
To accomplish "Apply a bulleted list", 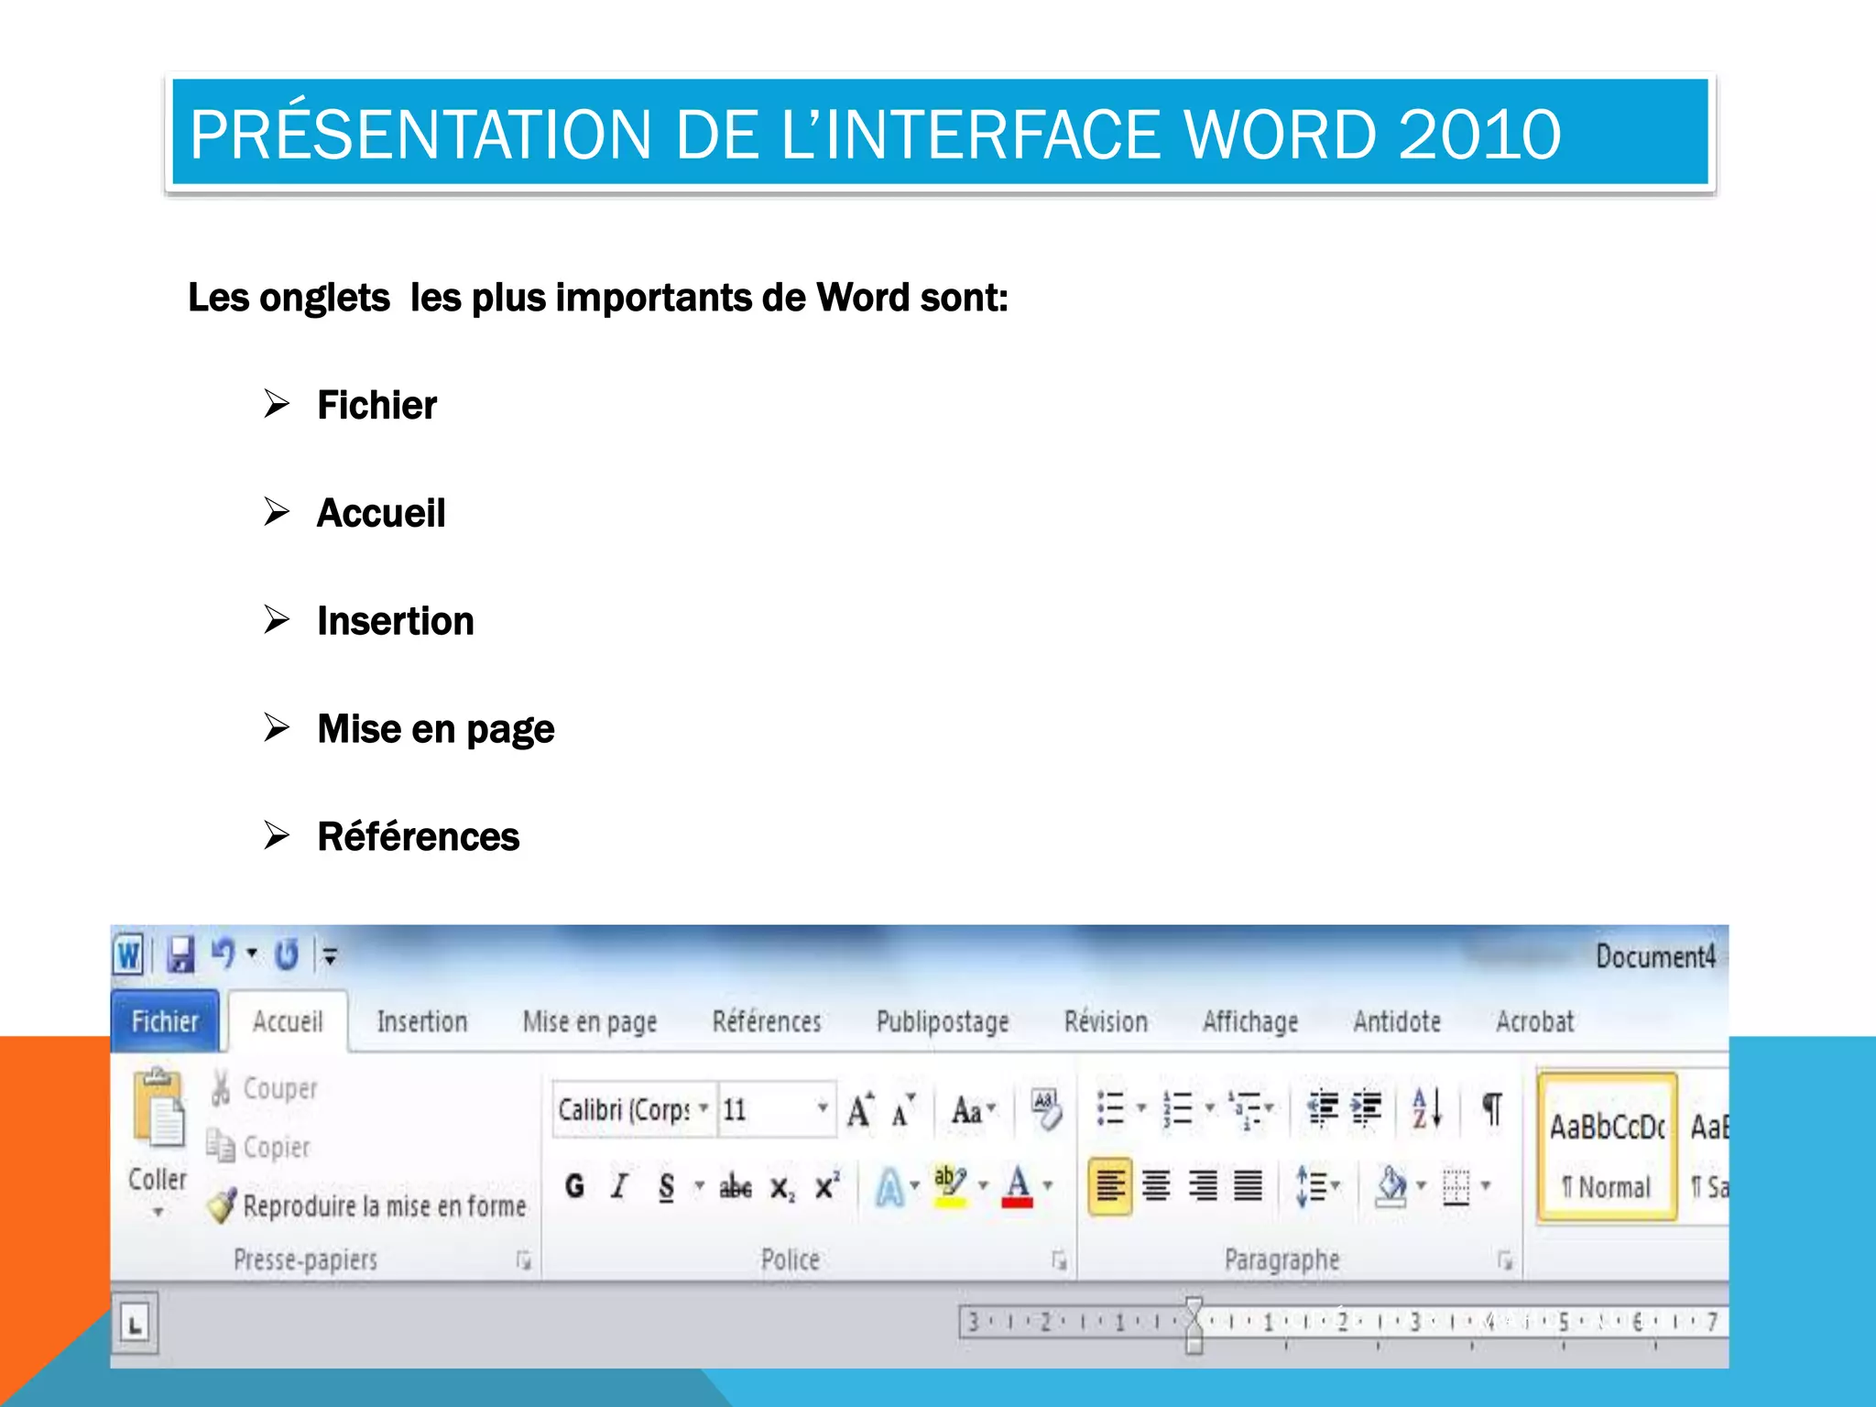I will (x=1110, y=1108).
